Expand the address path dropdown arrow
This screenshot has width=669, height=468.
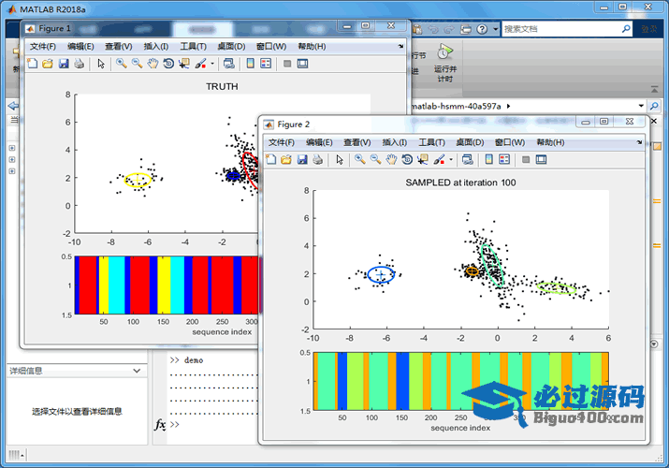[640, 107]
